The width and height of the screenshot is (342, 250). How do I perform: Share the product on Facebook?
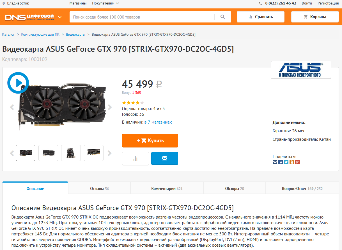[x=281, y=162]
